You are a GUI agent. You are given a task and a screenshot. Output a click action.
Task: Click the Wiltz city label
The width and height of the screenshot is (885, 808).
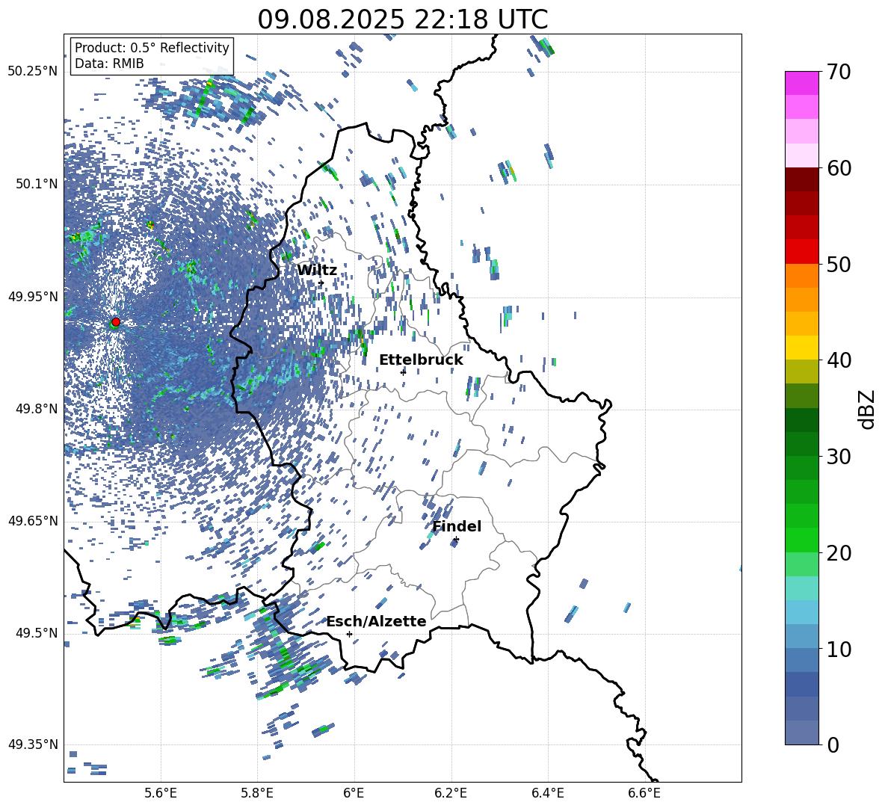click(317, 271)
